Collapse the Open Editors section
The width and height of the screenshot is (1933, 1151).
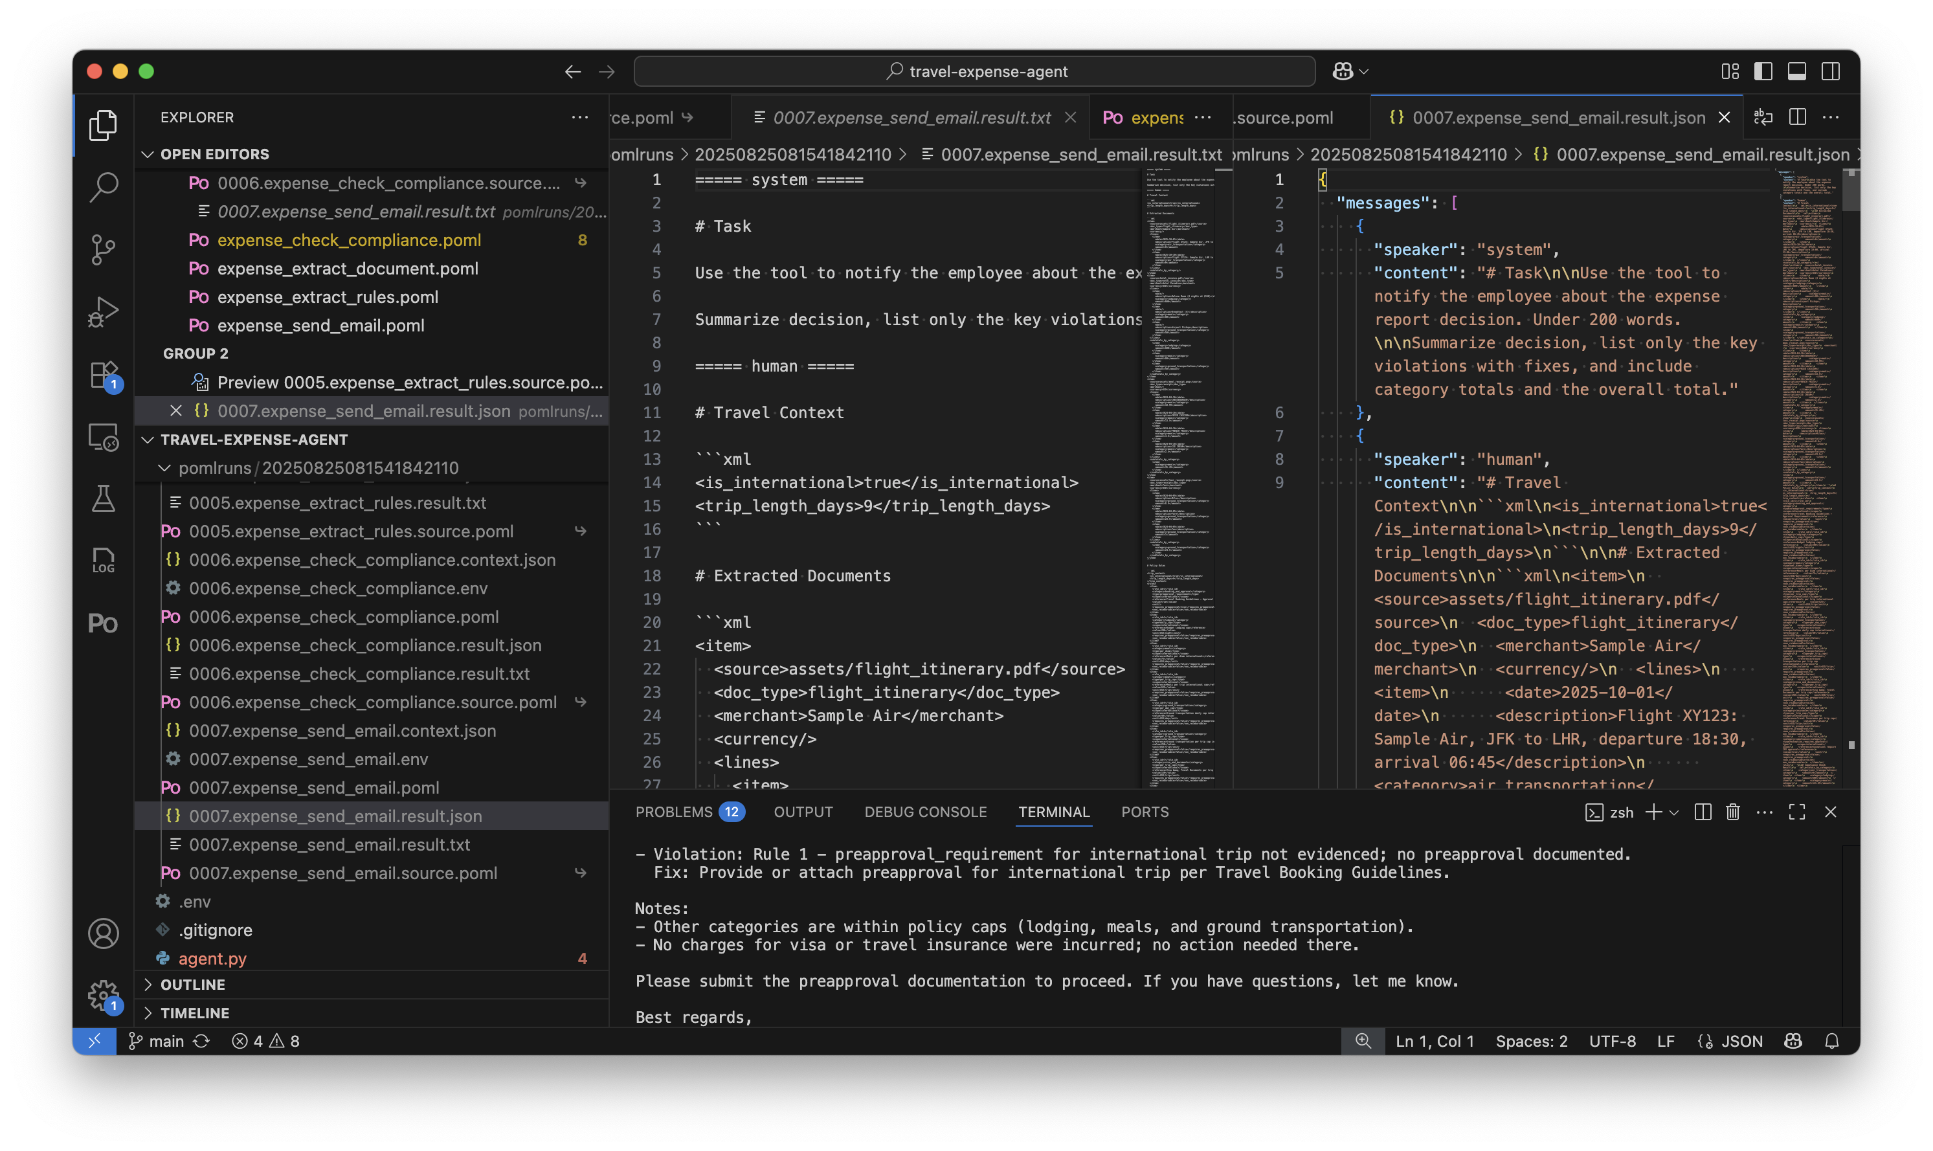click(148, 154)
